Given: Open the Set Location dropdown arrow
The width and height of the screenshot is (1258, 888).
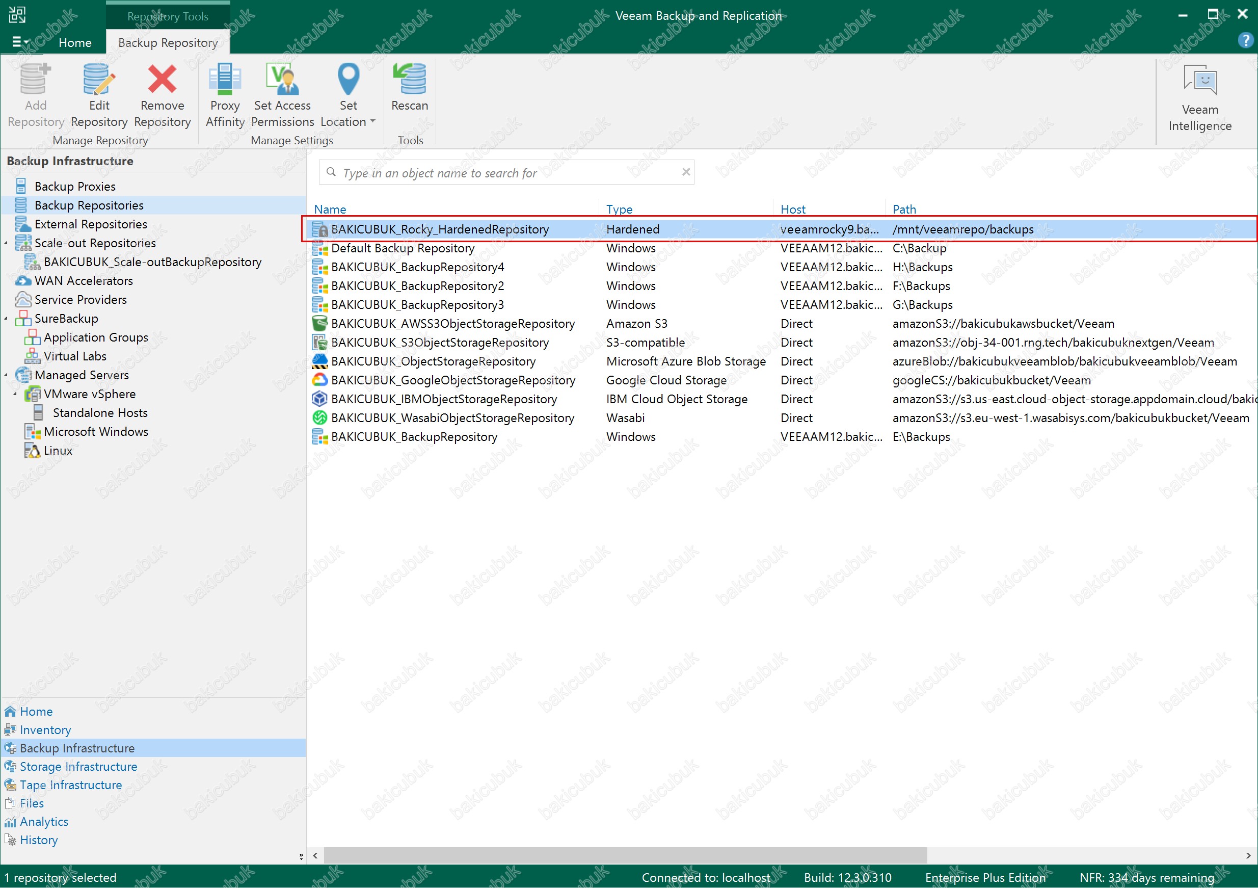Looking at the screenshot, I should [372, 121].
